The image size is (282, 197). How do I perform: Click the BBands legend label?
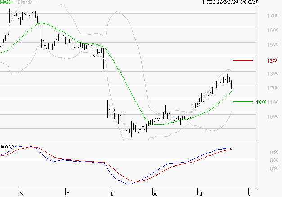25,2
